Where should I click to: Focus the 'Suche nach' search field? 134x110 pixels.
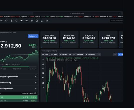(x=117, y=21)
